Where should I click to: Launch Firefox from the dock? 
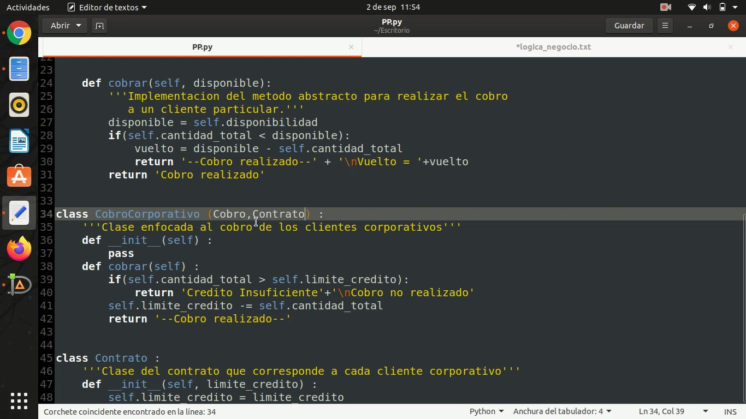[19, 249]
